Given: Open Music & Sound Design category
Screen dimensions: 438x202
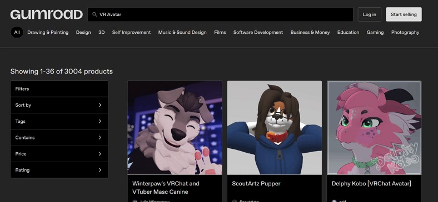Looking at the screenshot, I should click(x=182, y=32).
